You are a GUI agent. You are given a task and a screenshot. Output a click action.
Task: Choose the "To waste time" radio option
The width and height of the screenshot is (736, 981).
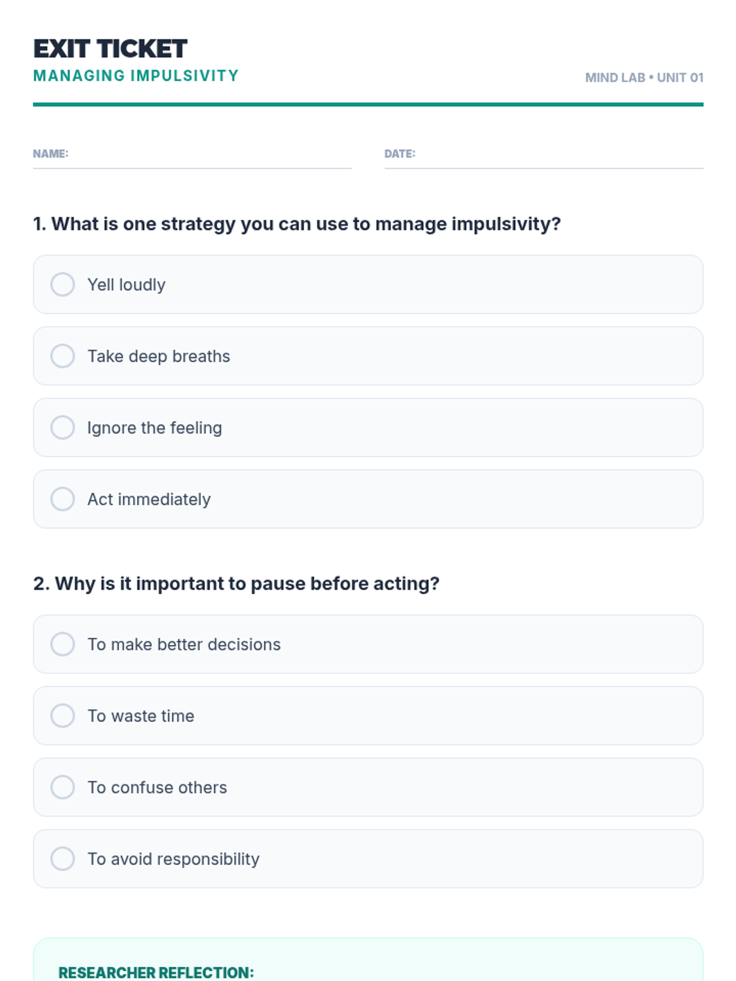click(63, 716)
